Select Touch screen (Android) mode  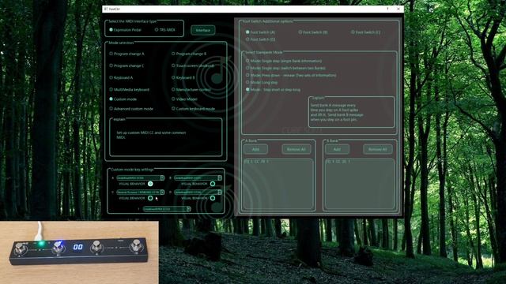[x=193, y=65]
